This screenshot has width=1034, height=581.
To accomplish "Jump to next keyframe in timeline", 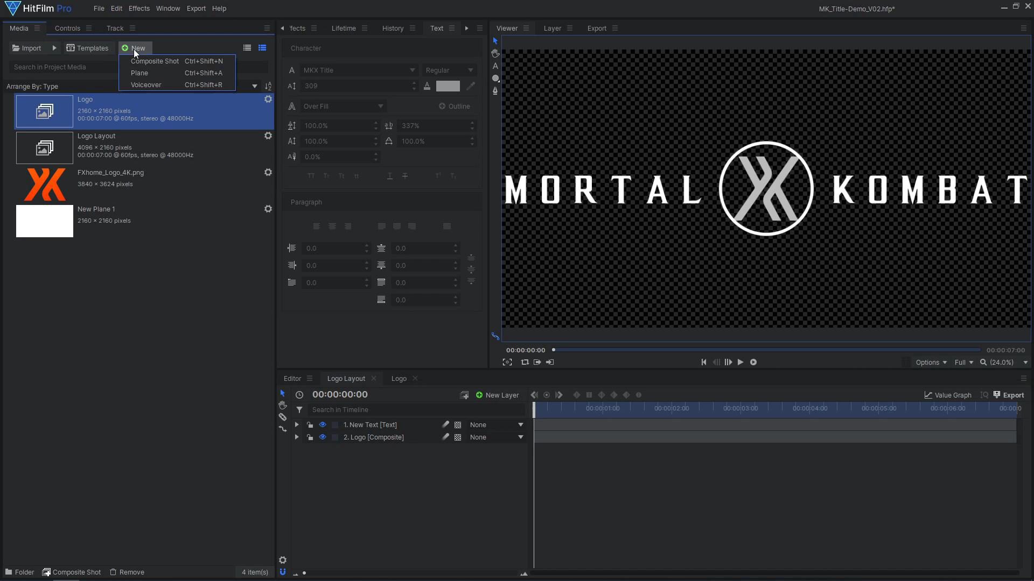I will coord(559,395).
